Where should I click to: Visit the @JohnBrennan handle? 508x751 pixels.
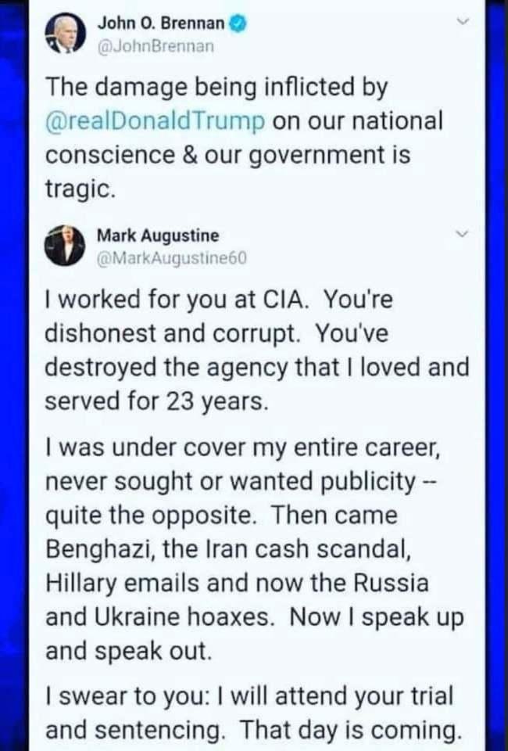[156, 46]
